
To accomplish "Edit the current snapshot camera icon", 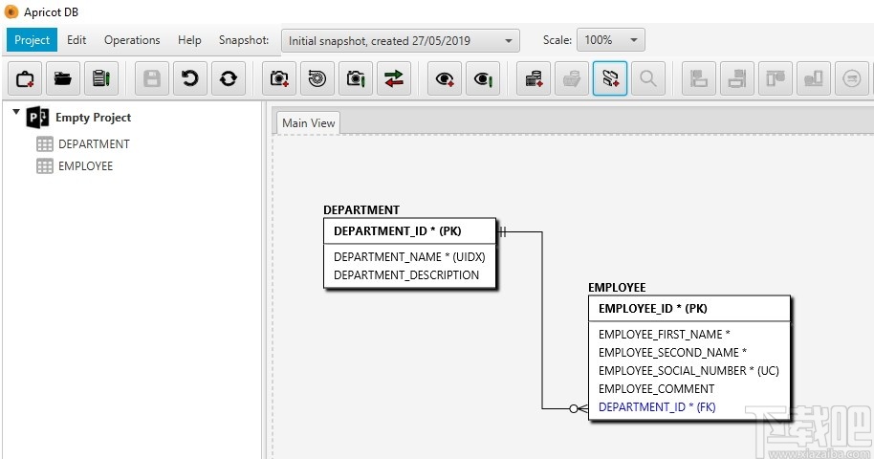I will pos(356,78).
